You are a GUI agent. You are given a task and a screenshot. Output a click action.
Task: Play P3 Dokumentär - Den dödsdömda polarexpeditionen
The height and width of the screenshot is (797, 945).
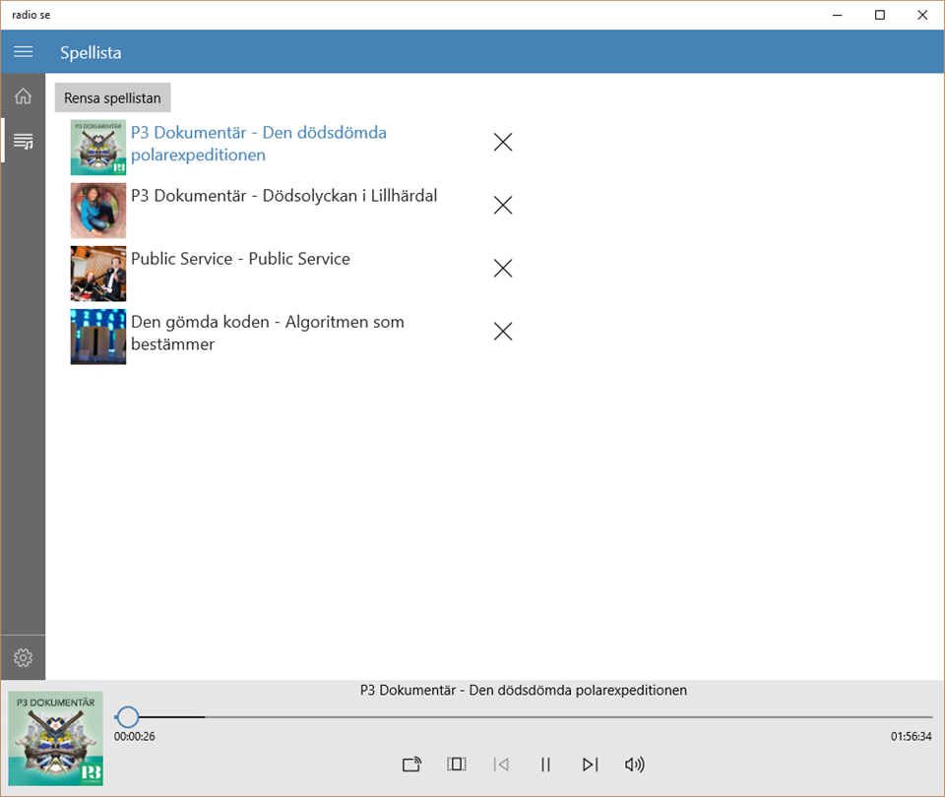tap(259, 144)
